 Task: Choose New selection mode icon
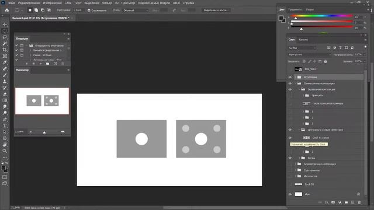tap(30, 10)
